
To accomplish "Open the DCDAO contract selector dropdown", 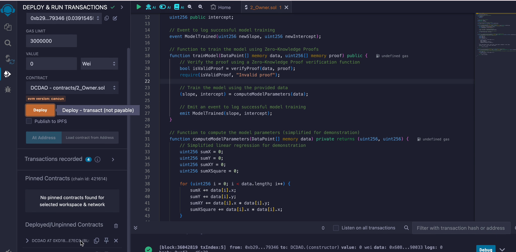I will pos(72,88).
